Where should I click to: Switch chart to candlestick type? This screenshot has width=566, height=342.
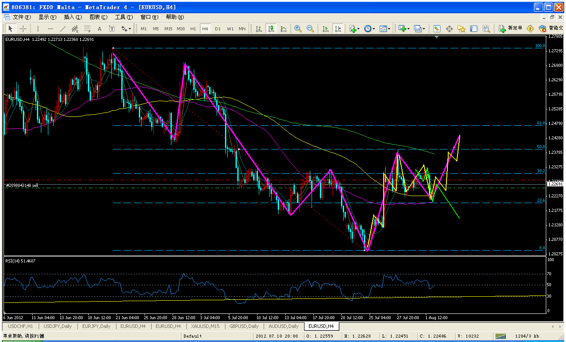[271, 29]
